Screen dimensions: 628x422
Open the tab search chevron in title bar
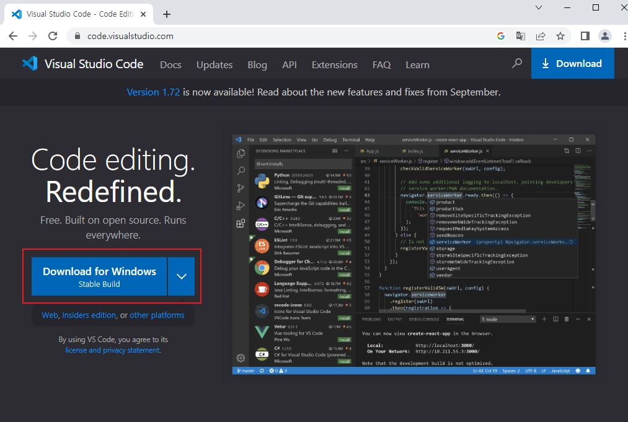(539, 7)
